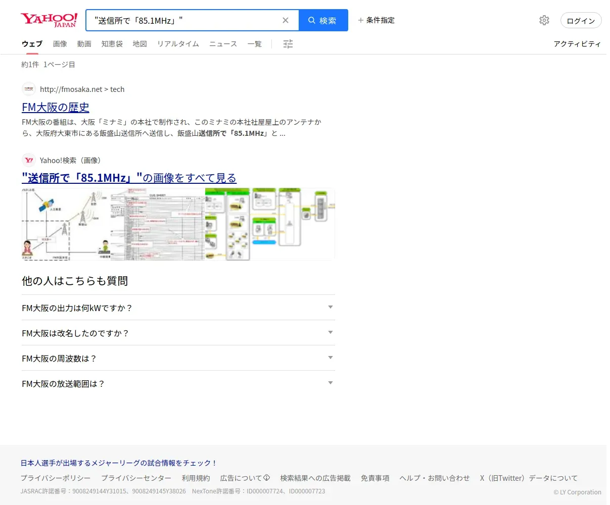Open 利用規約 footer link
The image size is (610, 505).
point(196,478)
